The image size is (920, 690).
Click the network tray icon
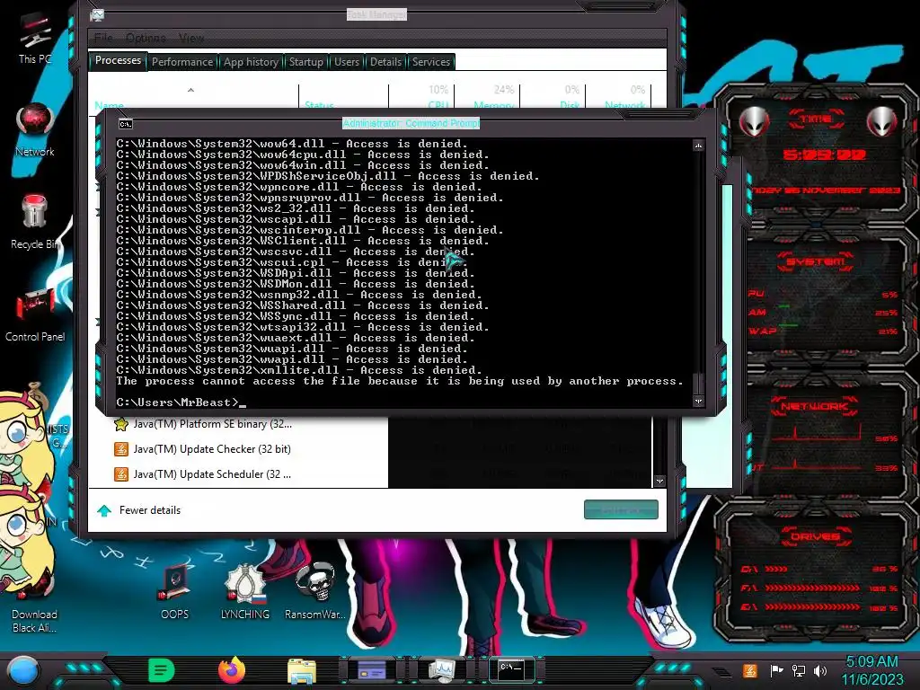[x=799, y=670]
